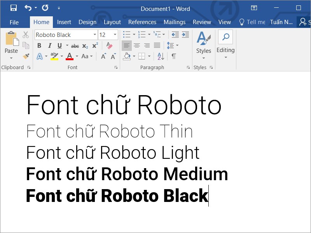Open highlight color dropdown arrow

tap(62, 56)
